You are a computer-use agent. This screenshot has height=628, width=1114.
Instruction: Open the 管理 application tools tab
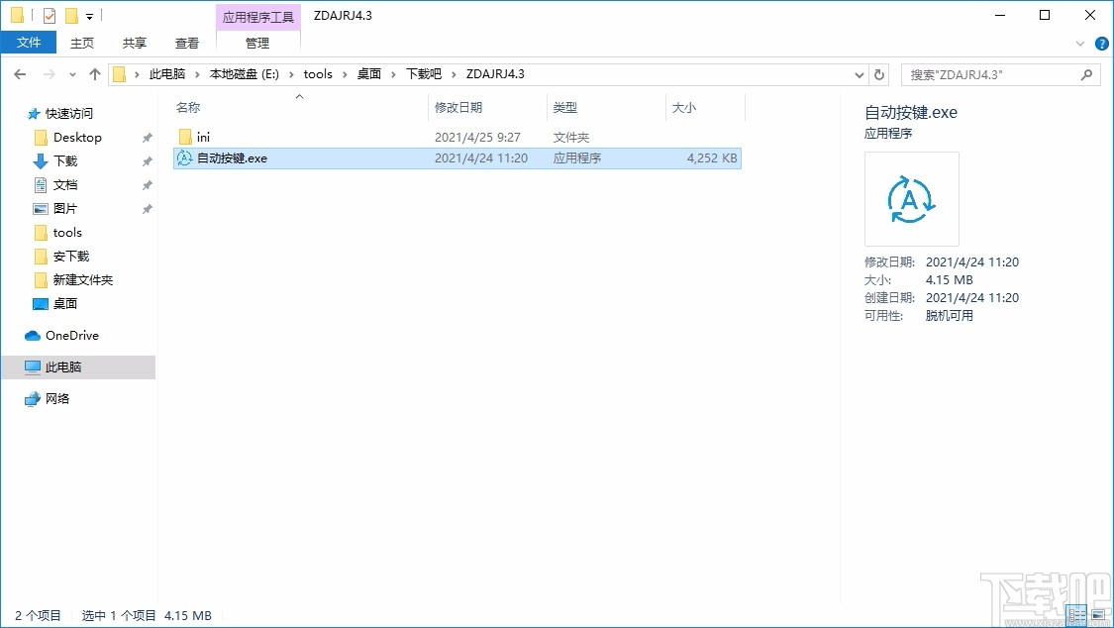(x=257, y=43)
